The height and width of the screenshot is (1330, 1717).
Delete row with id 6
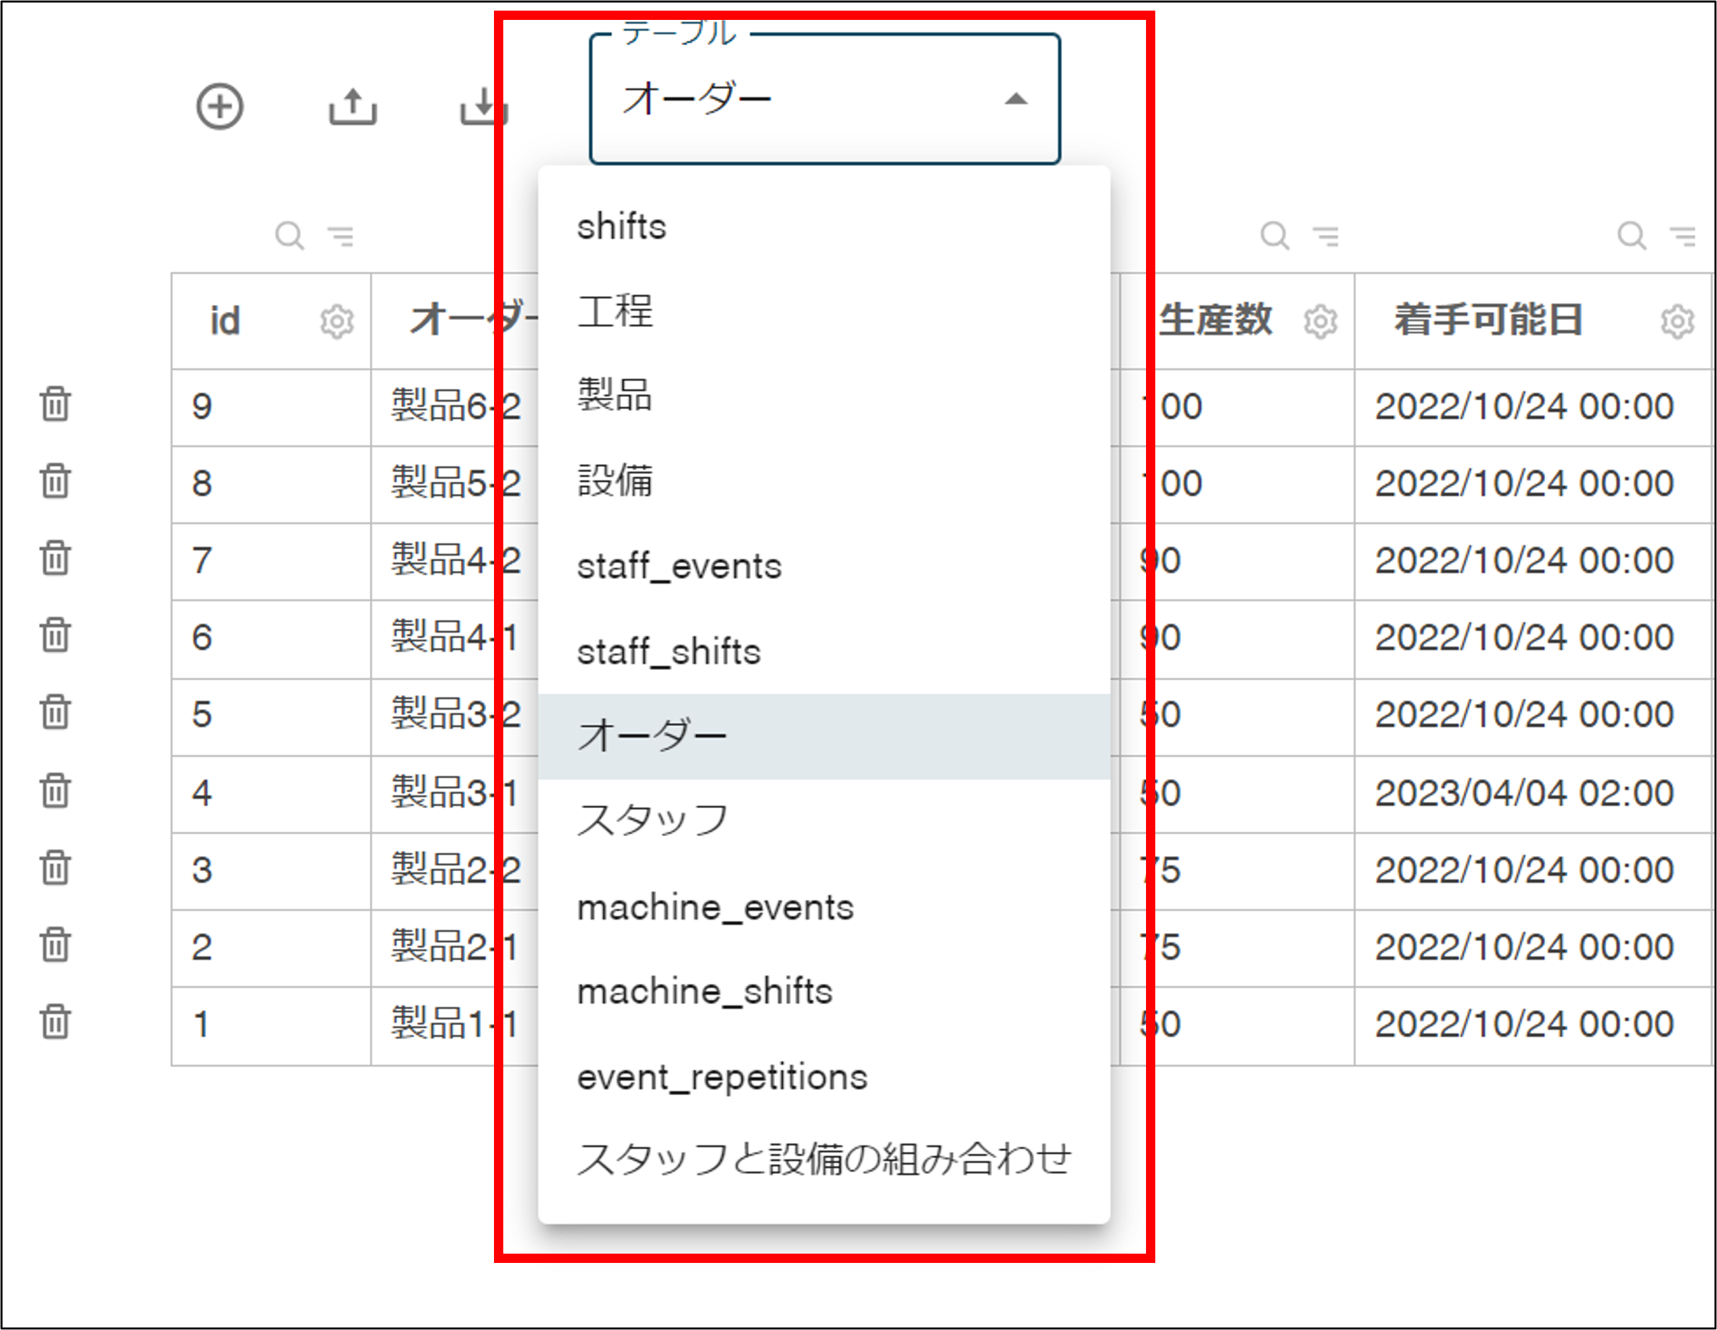(x=55, y=635)
